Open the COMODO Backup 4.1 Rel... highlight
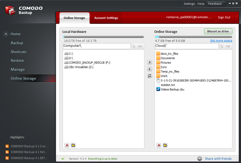241x163 pixels. [29, 152]
